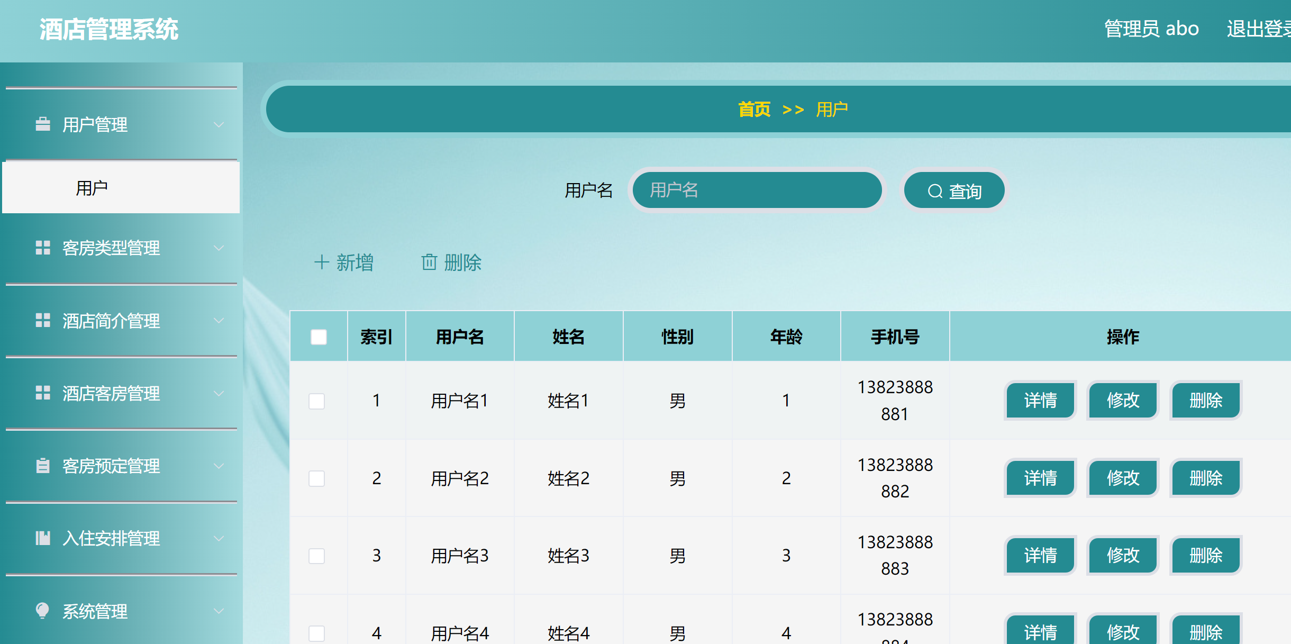
Task: Click 详情 button for 用户名2
Action: point(1040,478)
